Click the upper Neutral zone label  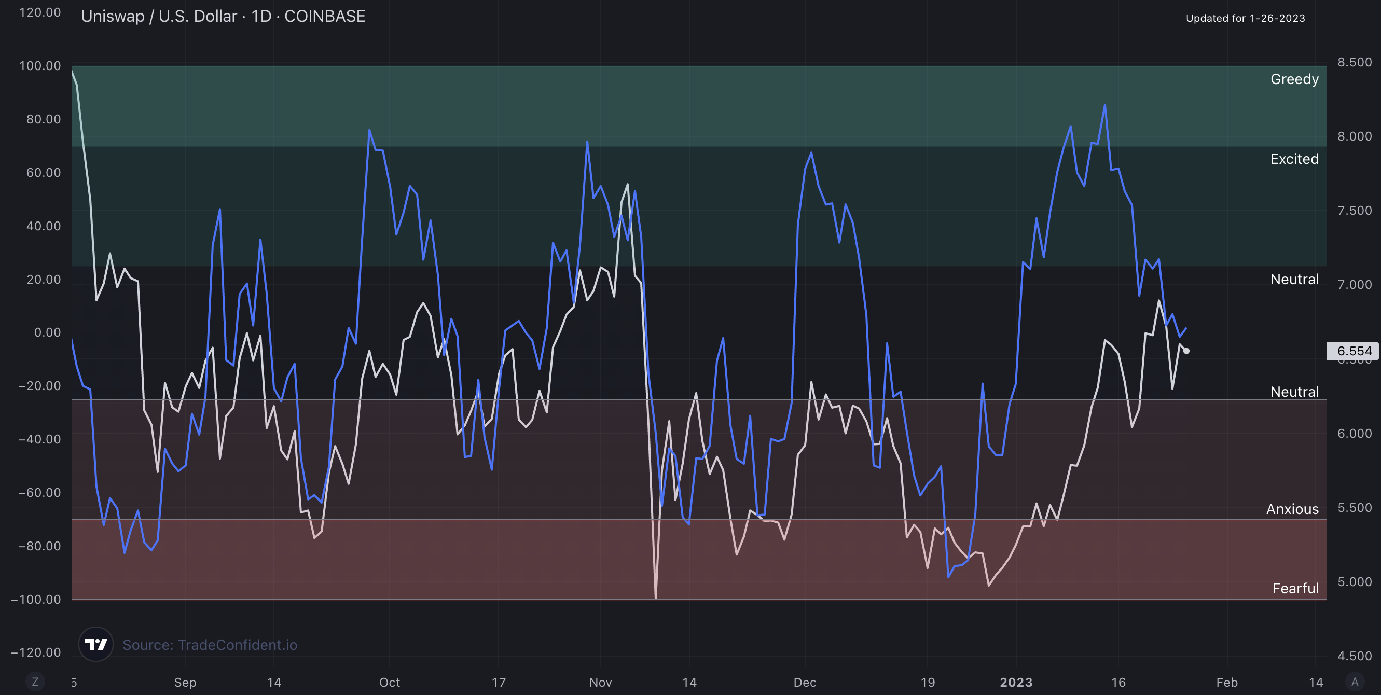(1294, 279)
